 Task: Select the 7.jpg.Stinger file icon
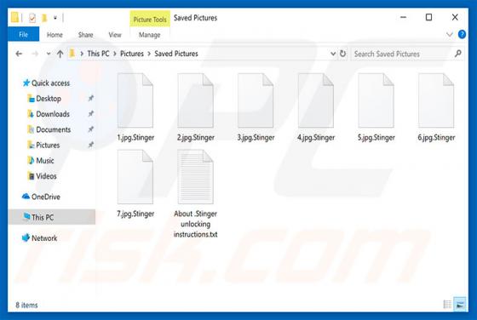click(x=135, y=177)
